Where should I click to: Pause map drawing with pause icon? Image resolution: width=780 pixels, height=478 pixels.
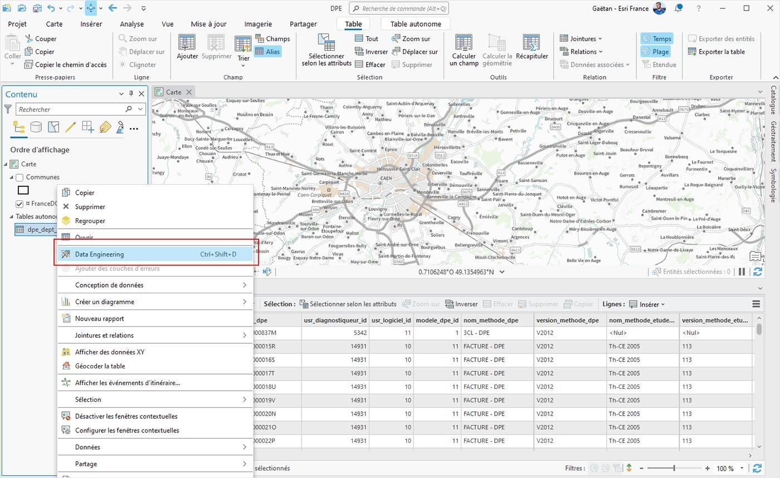(742, 272)
